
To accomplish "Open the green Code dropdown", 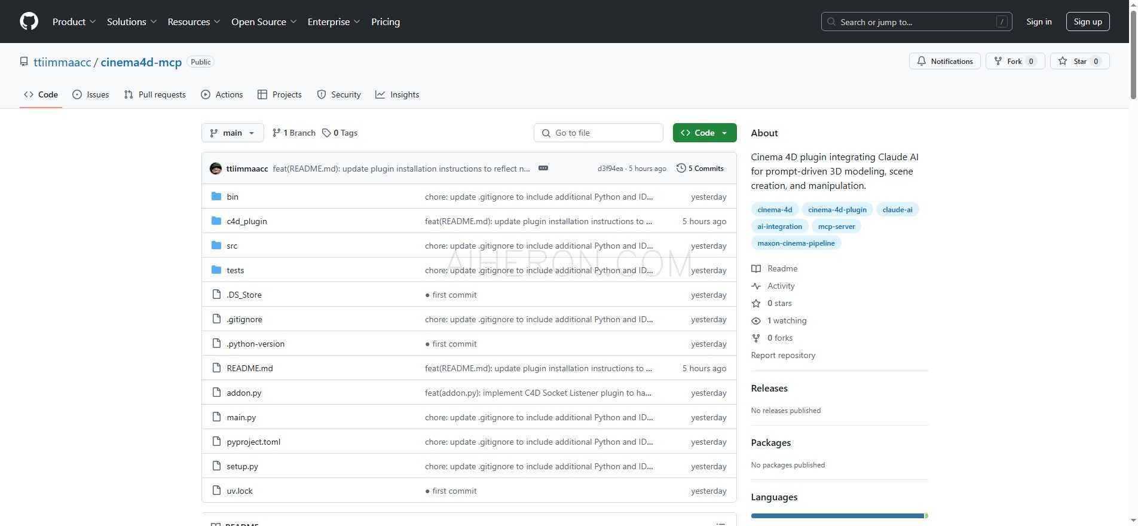I will (705, 133).
